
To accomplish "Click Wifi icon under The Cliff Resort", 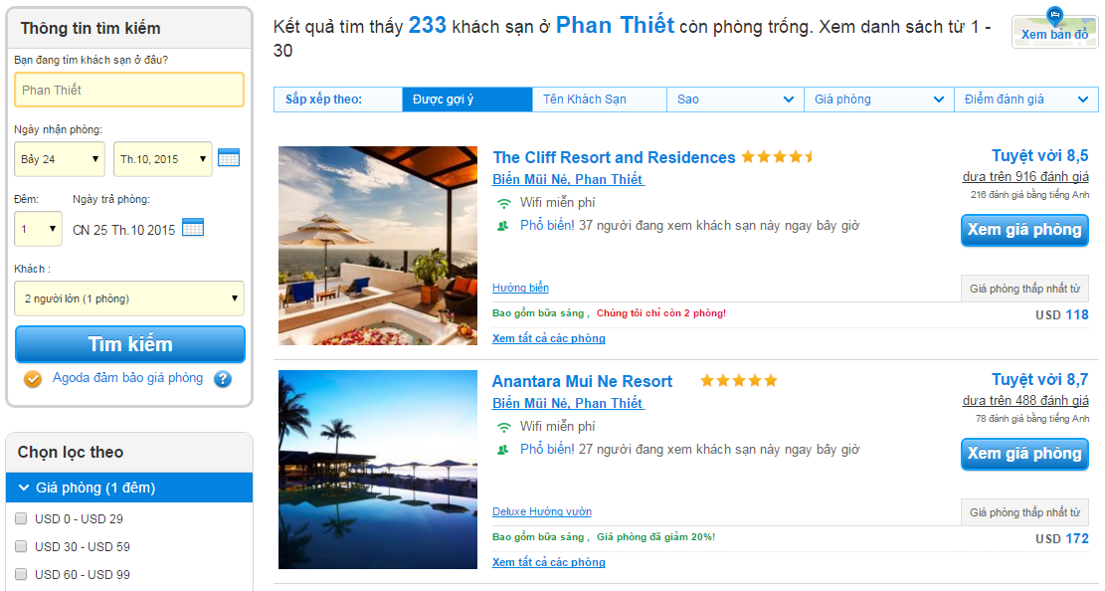I will [503, 203].
